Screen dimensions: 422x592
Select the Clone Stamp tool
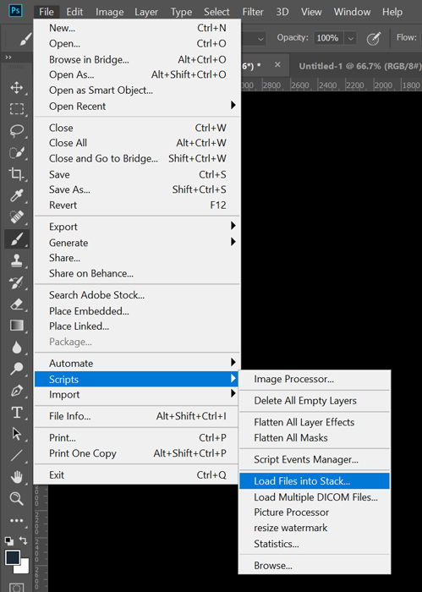click(x=16, y=260)
